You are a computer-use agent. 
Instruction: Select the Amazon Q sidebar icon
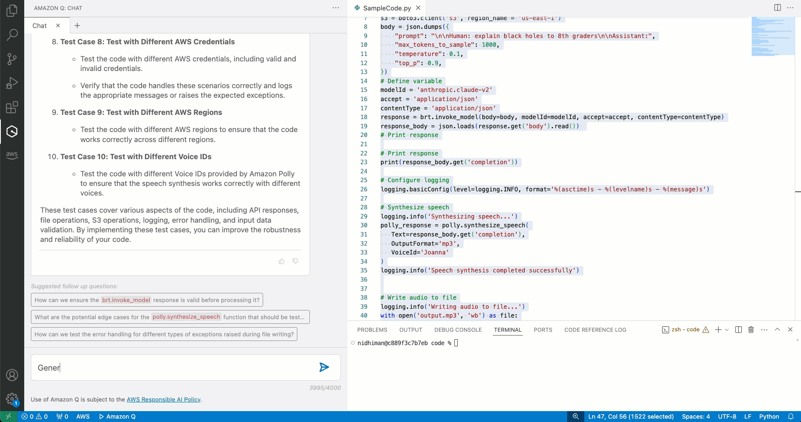pyautogui.click(x=12, y=131)
